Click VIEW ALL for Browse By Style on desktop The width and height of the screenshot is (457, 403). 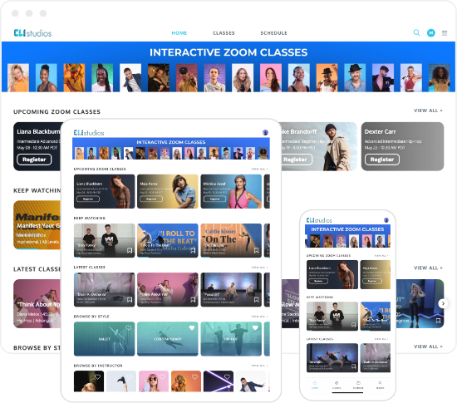pos(428,346)
